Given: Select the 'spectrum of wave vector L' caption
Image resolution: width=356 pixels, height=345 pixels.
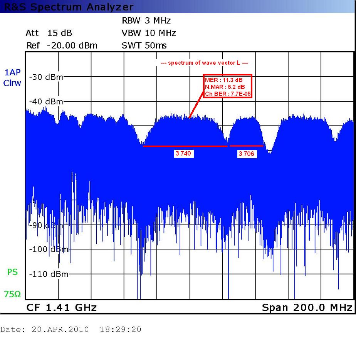Looking at the screenshot, I should 204,63.
